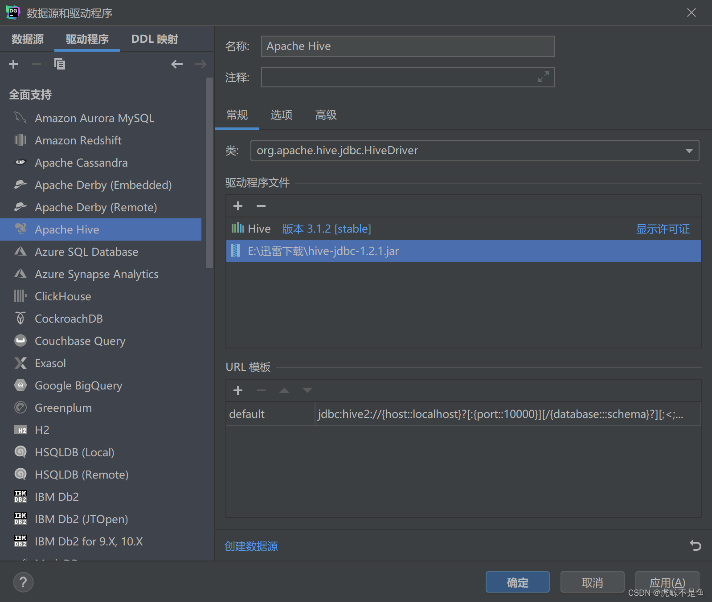Open the 高级 settings tab
Viewport: 712px width, 602px height.
326,115
